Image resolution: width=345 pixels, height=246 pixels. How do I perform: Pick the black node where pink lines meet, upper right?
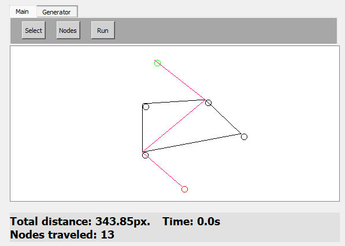tap(208, 103)
